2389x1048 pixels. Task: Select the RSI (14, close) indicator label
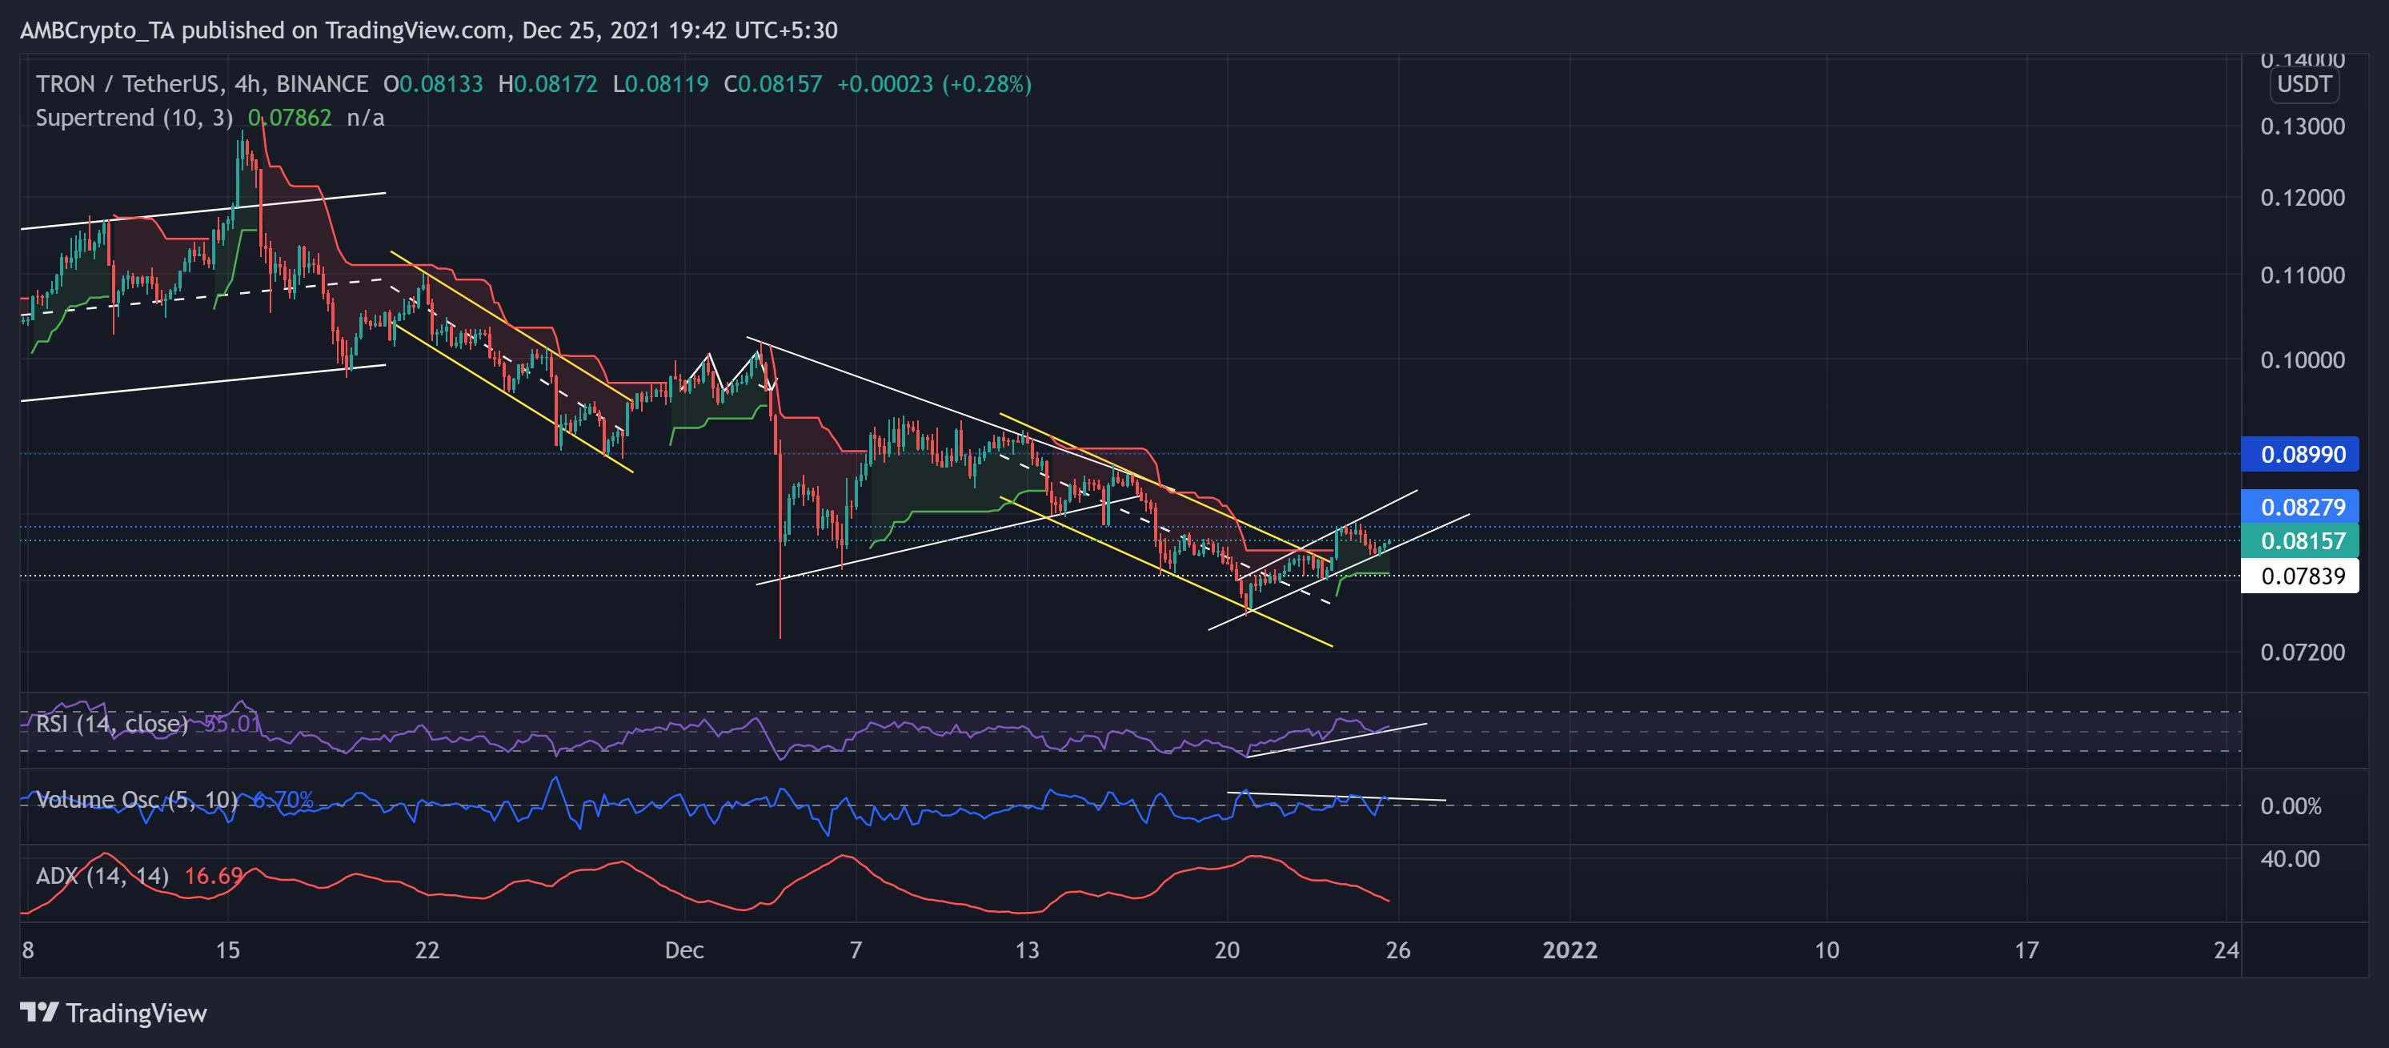tap(111, 724)
